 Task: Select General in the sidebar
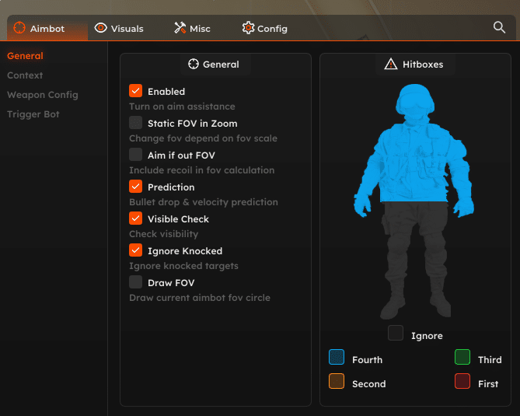pos(25,56)
